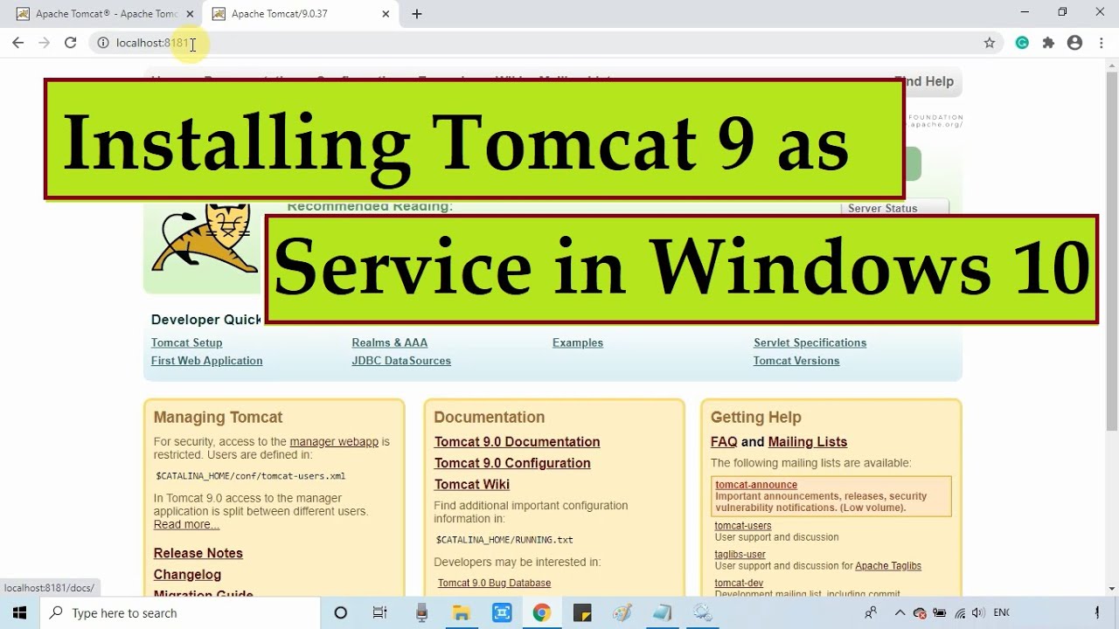Open the battery status tray icon
The image size is (1119, 629).
940,613
